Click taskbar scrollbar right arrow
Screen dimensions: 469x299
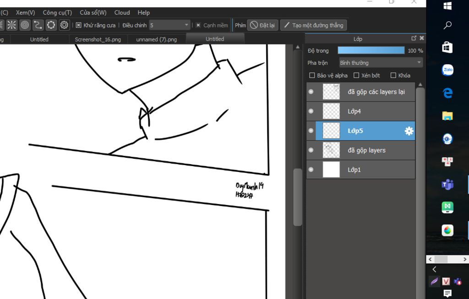[465, 259]
